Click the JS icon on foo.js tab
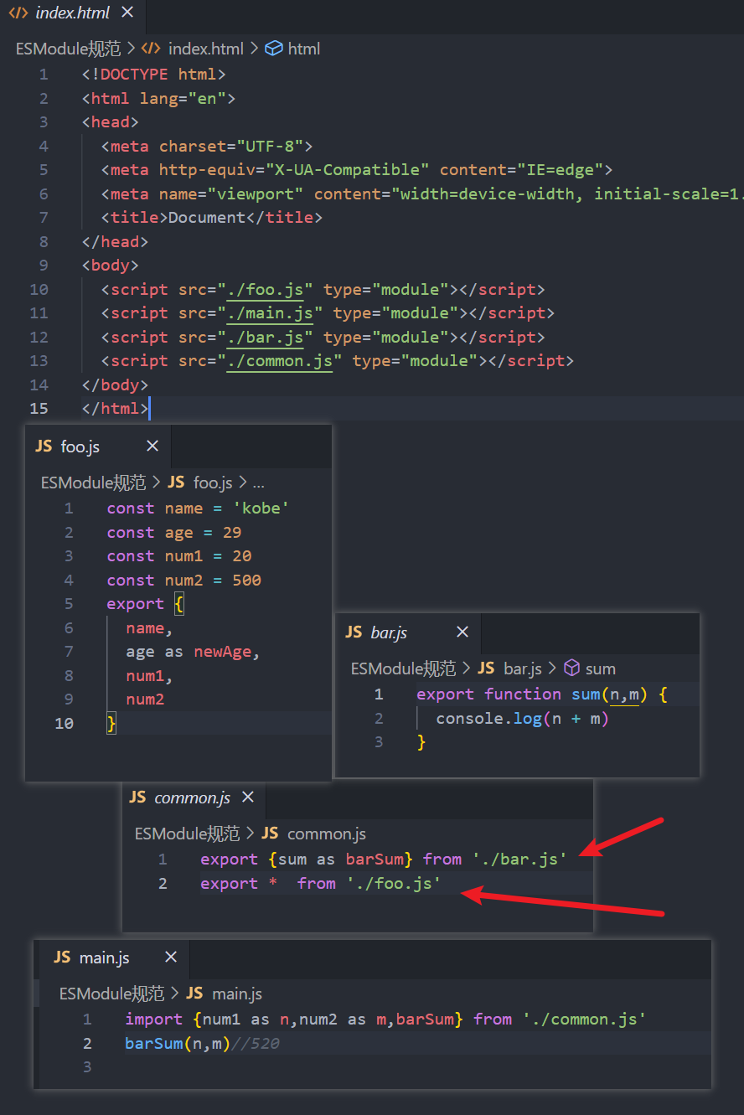This screenshot has height=1115, width=744. click(x=44, y=447)
